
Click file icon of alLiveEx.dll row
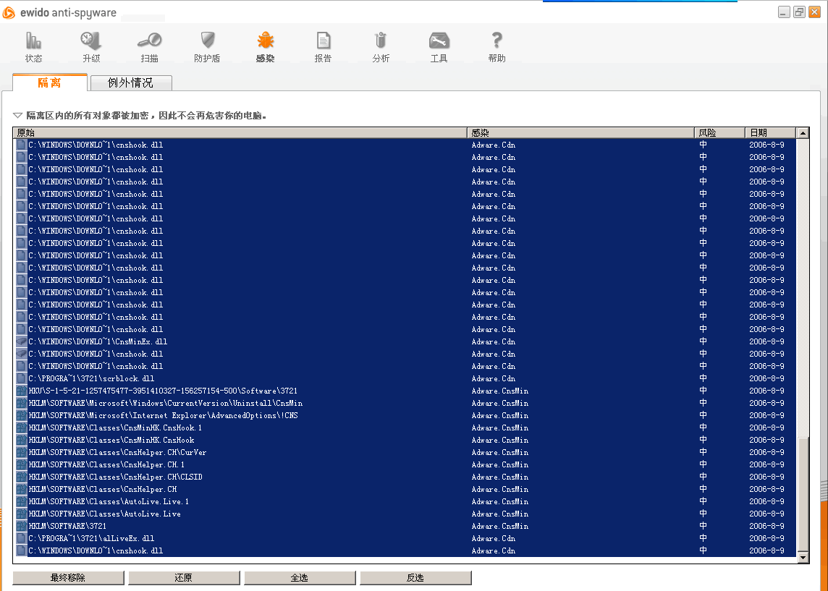(21, 538)
